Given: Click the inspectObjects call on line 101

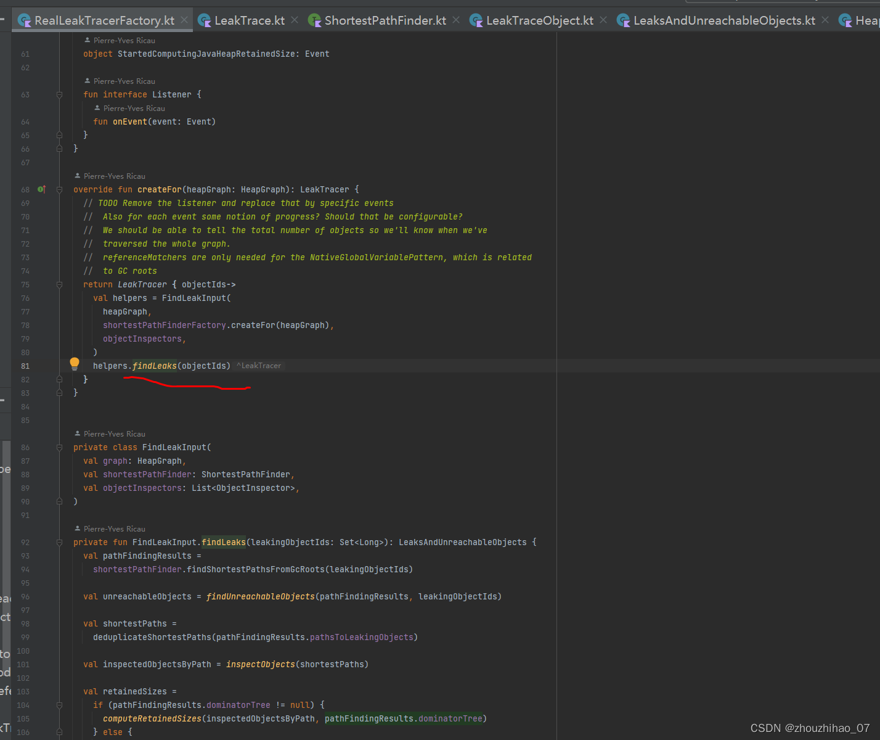Looking at the screenshot, I should (261, 664).
